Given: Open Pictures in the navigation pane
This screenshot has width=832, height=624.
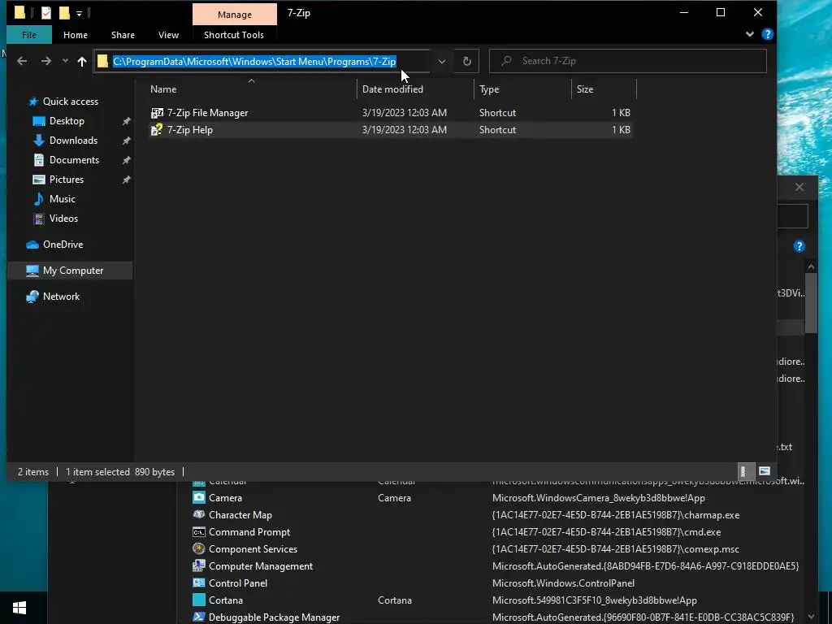Looking at the screenshot, I should [x=67, y=180].
